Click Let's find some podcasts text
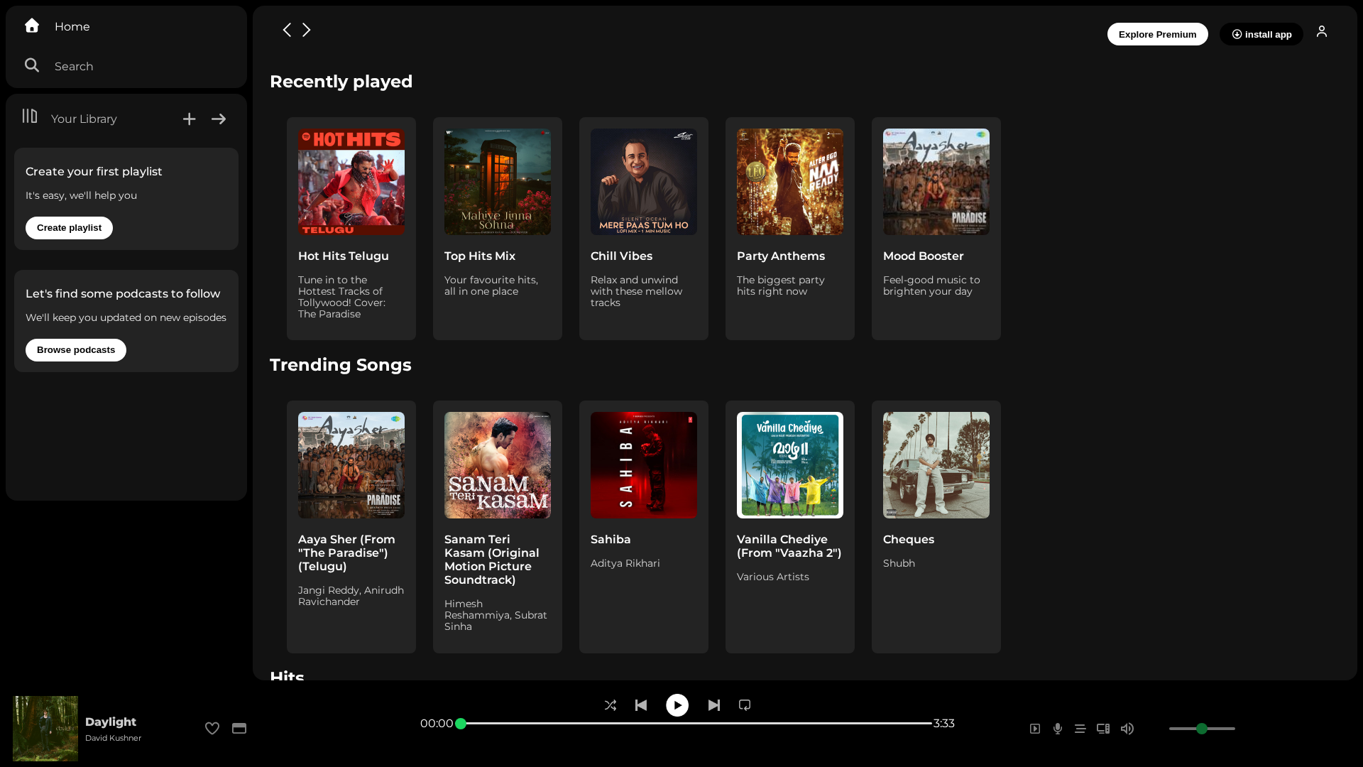The height and width of the screenshot is (767, 1363). [123, 294]
